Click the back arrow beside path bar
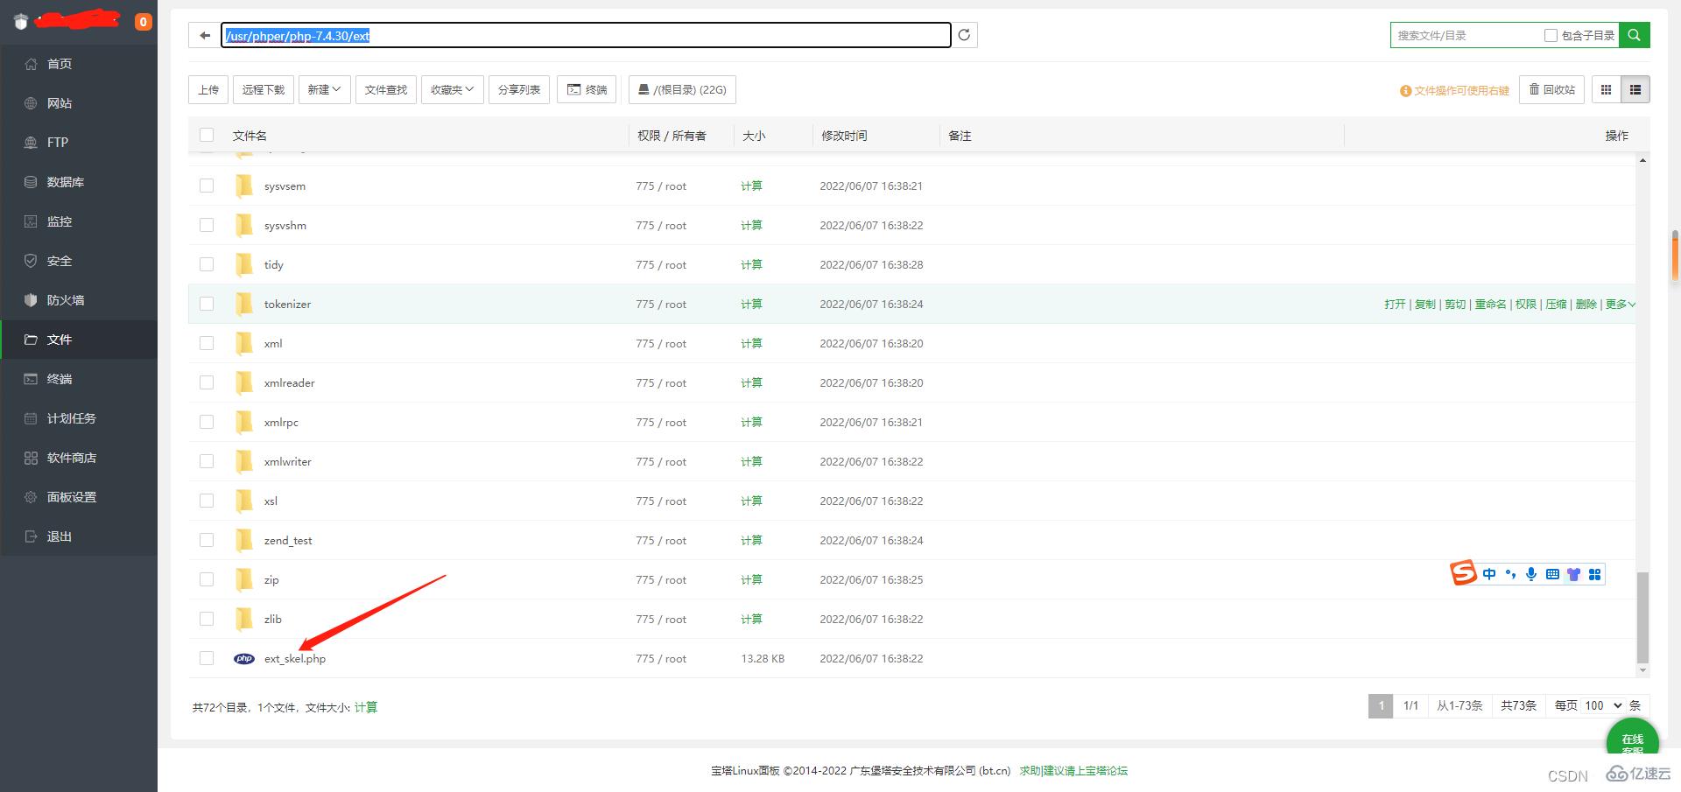This screenshot has width=1681, height=792. click(205, 35)
